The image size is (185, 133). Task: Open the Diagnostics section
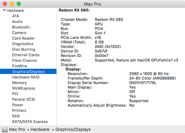[x=23, y=44]
